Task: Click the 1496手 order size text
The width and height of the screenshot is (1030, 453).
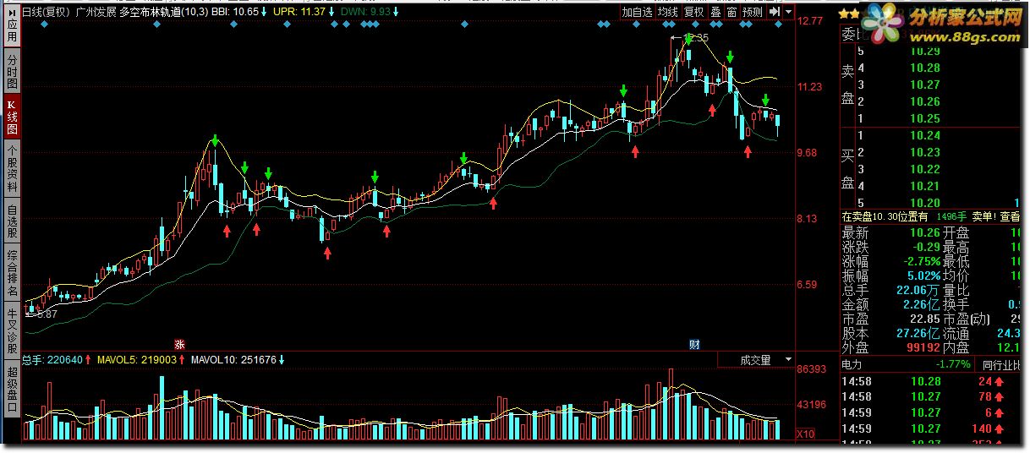Action: (x=952, y=216)
